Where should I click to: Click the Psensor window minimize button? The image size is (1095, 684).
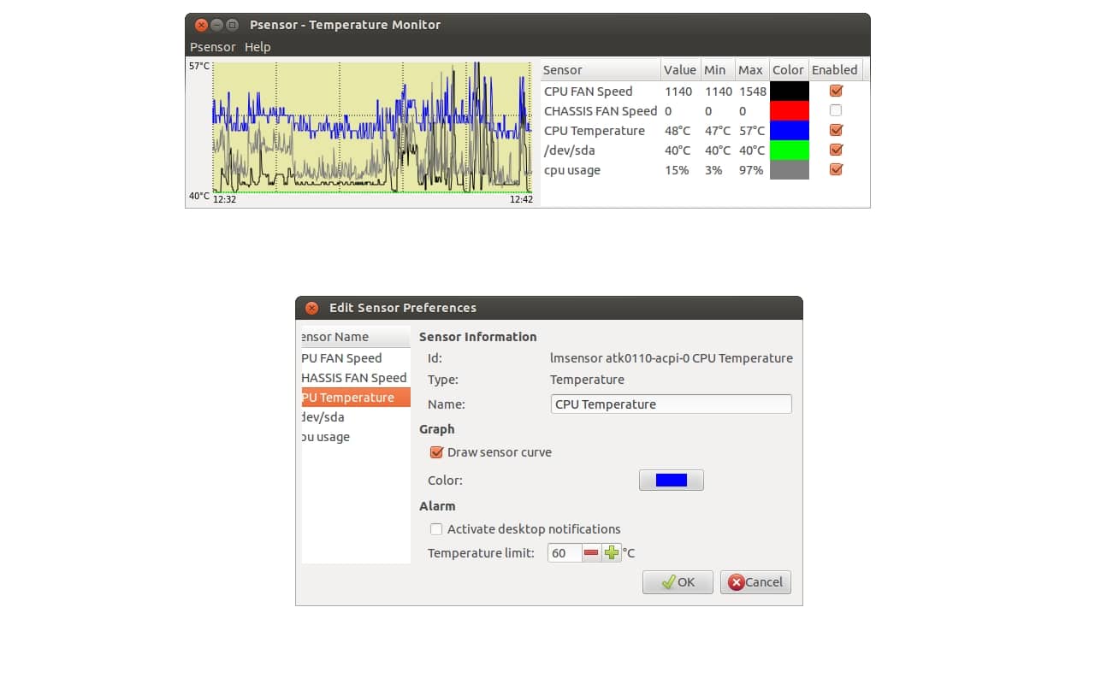tap(216, 25)
